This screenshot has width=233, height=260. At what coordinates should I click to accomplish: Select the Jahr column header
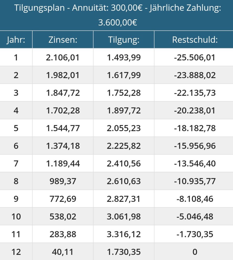coord(16,40)
